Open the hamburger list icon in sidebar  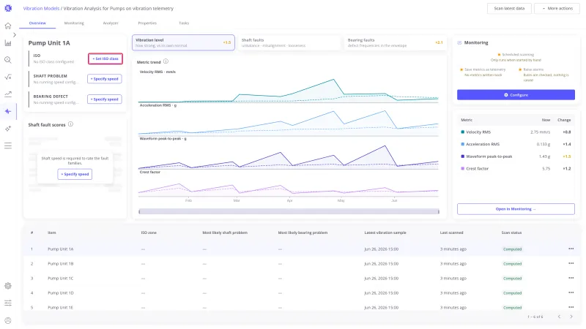(8, 145)
